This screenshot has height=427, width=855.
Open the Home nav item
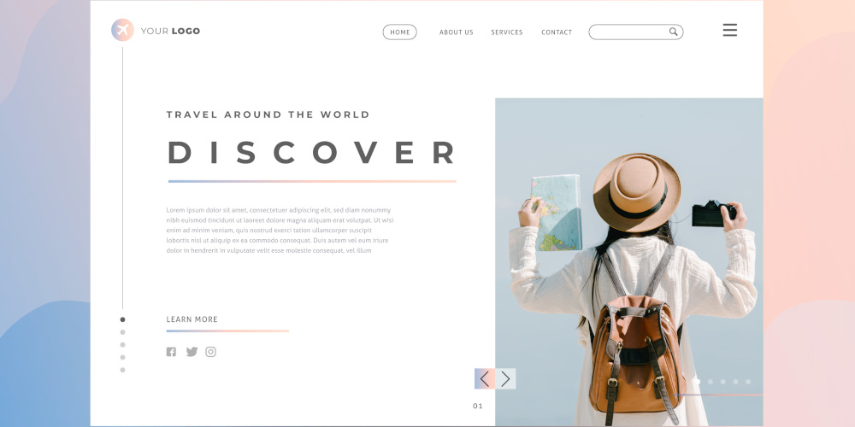[x=399, y=32]
